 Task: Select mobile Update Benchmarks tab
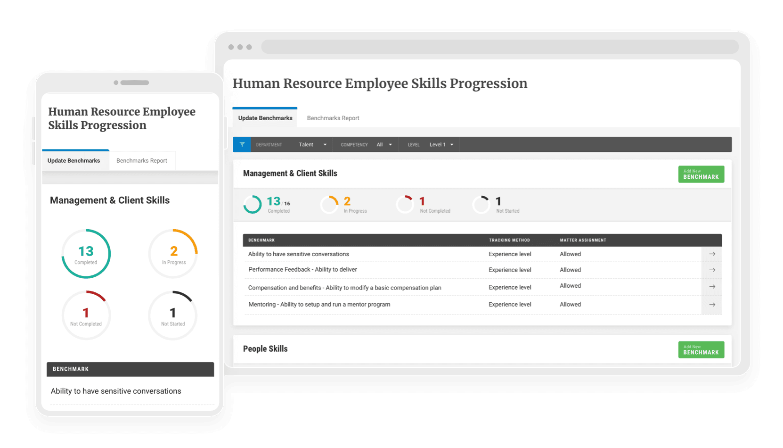point(74,161)
